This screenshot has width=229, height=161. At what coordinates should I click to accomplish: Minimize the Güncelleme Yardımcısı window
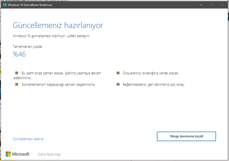pos(201,5)
